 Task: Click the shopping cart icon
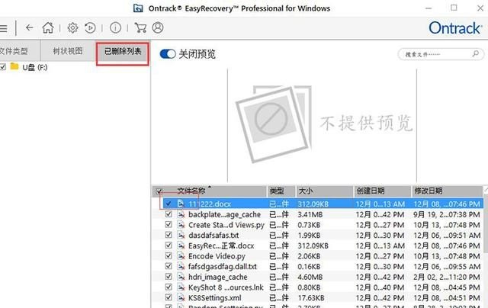[140, 27]
